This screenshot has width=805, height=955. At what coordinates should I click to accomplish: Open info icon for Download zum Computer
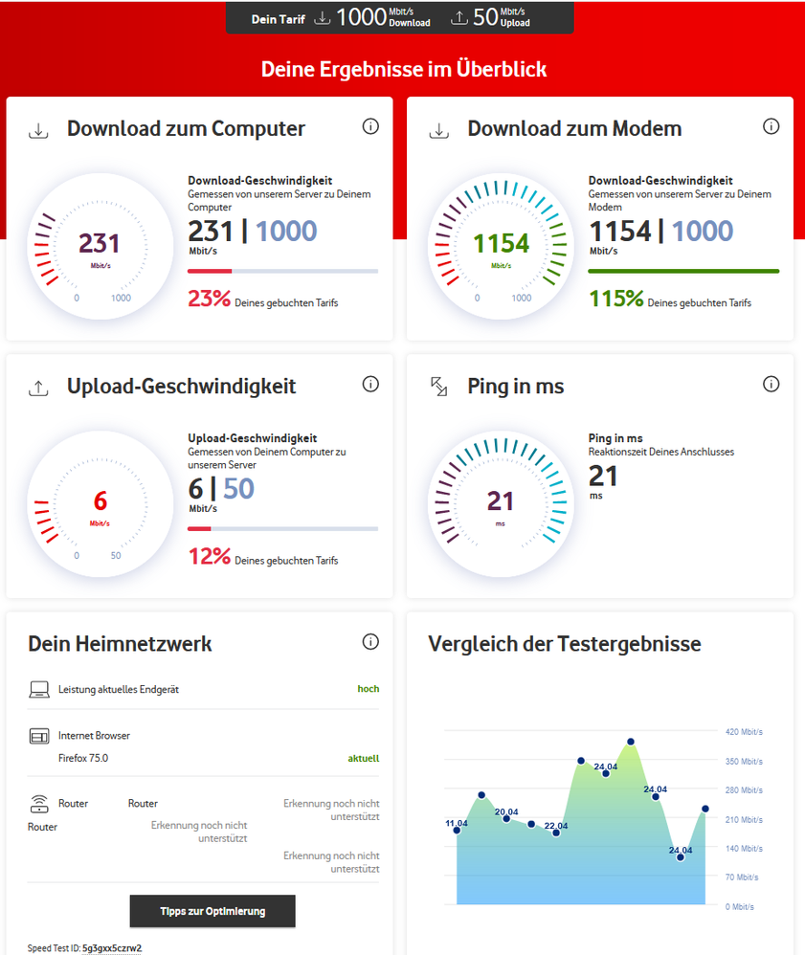[x=370, y=126]
